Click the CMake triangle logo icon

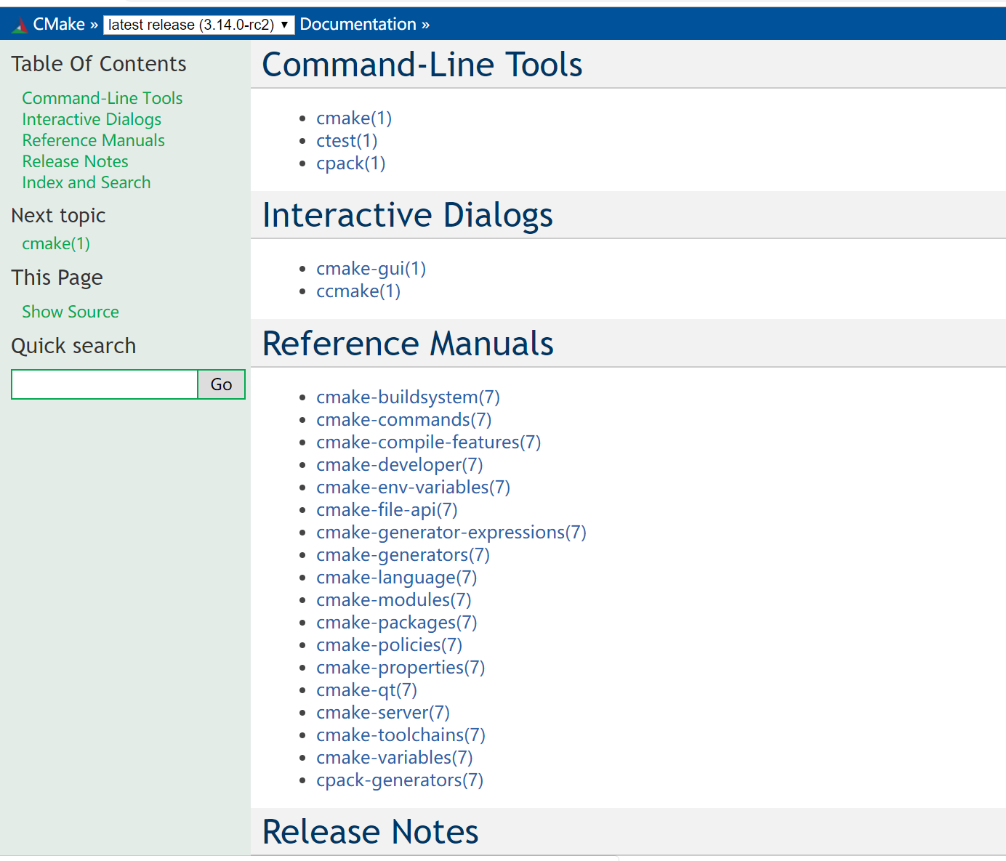coord(20,25)
